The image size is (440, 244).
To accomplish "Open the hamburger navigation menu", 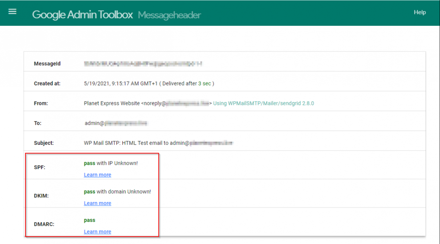I will click(12, 11).
